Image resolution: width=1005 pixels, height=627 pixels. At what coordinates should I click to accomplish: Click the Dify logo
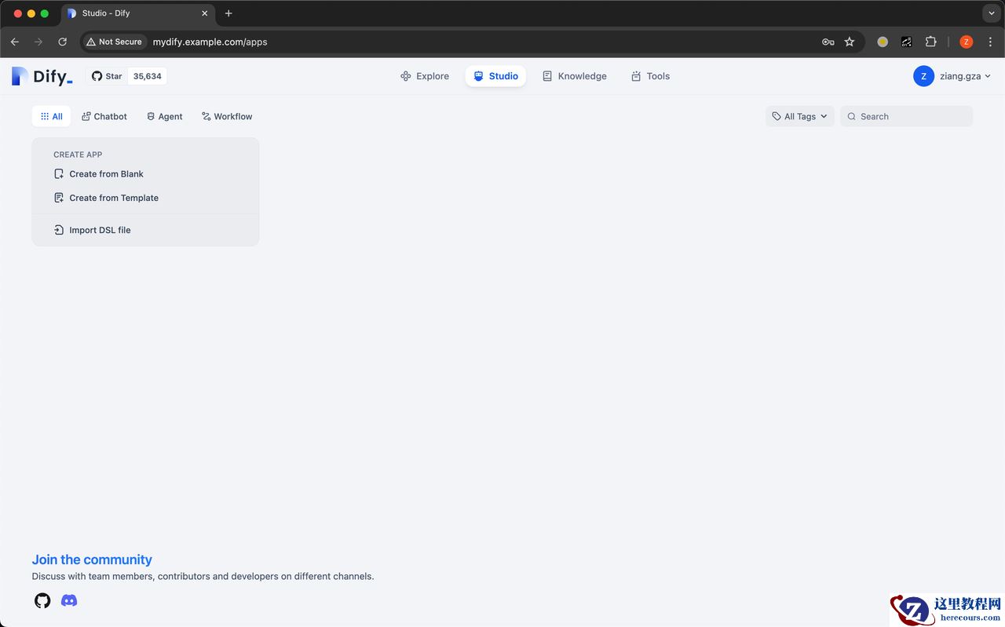coord(42,76)
